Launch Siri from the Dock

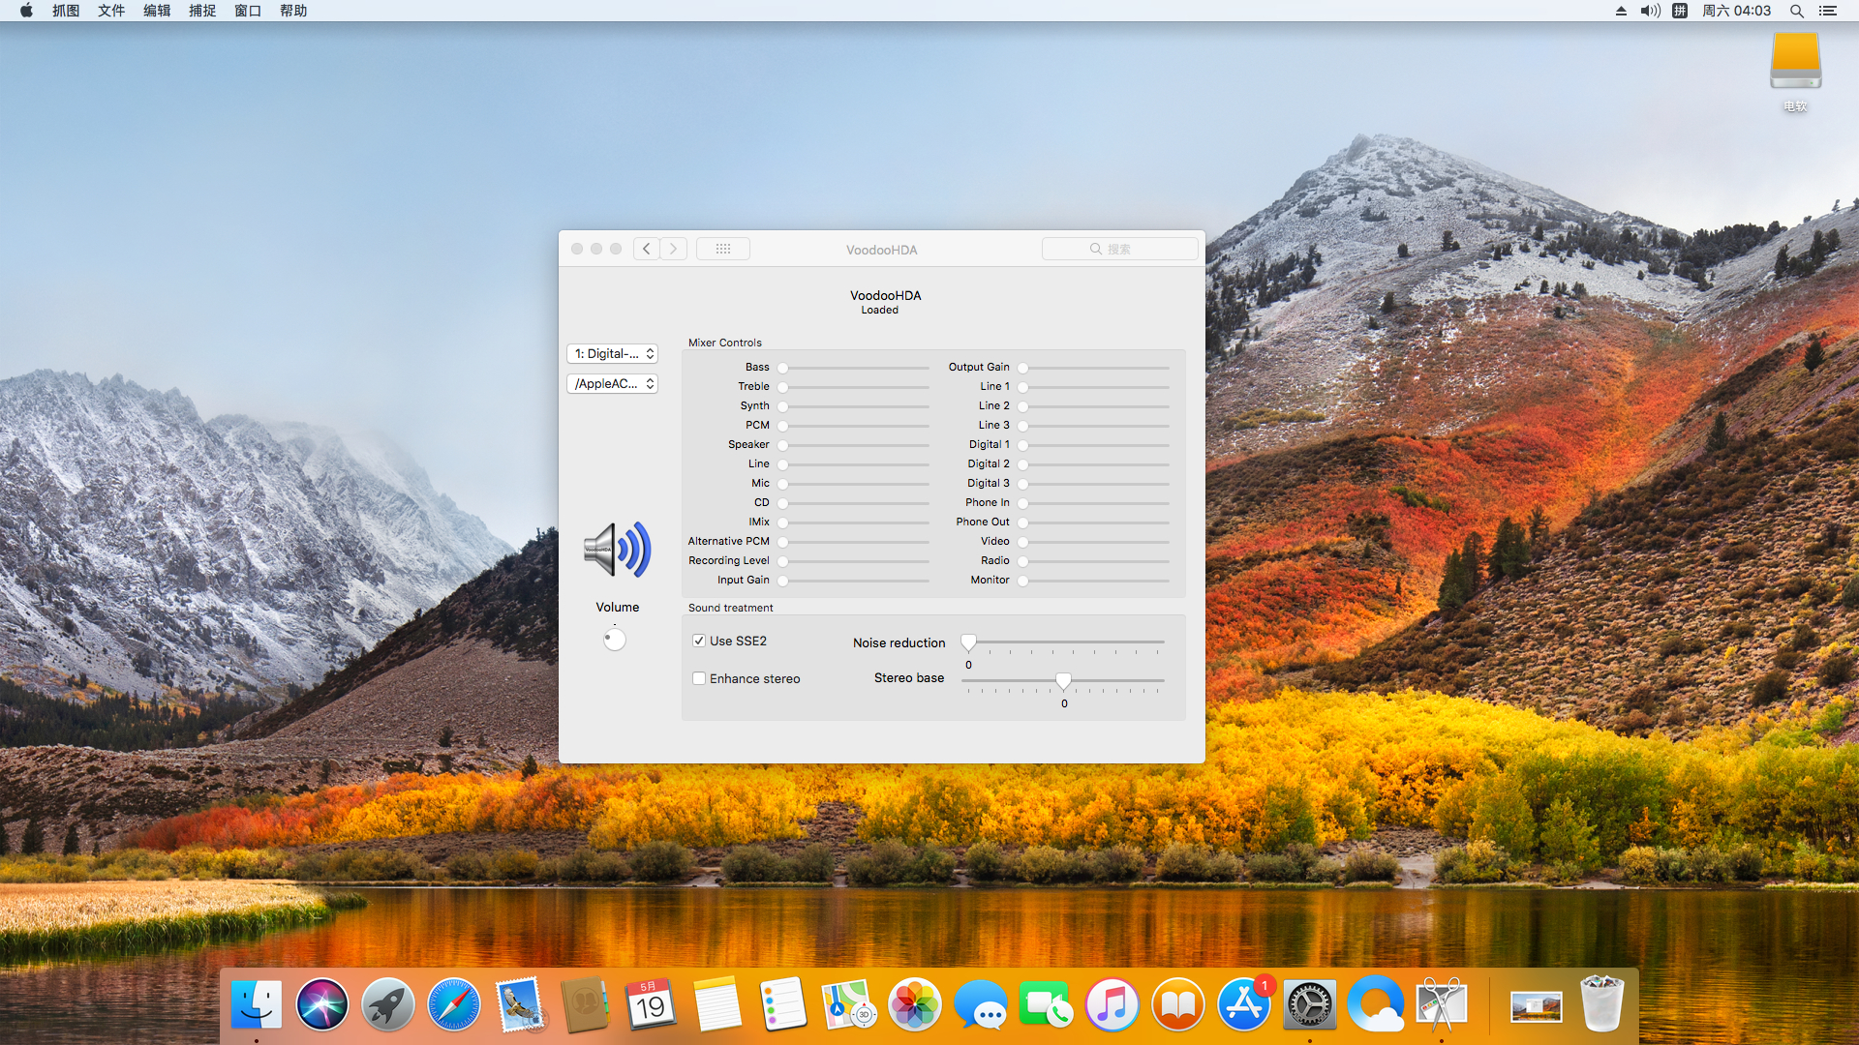[322, 1004]
